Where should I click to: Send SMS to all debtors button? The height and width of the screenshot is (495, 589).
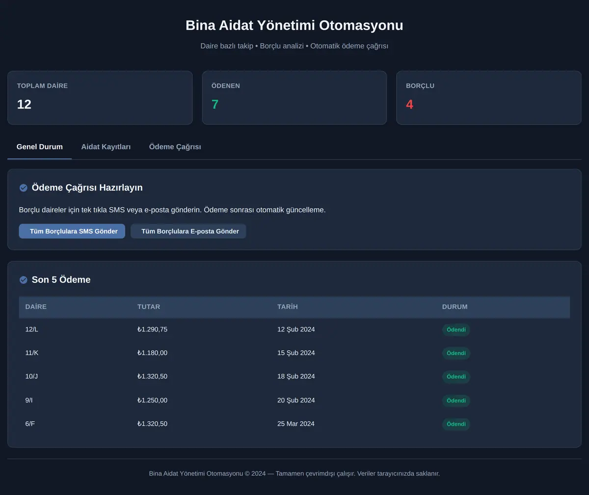click(72, 231)
